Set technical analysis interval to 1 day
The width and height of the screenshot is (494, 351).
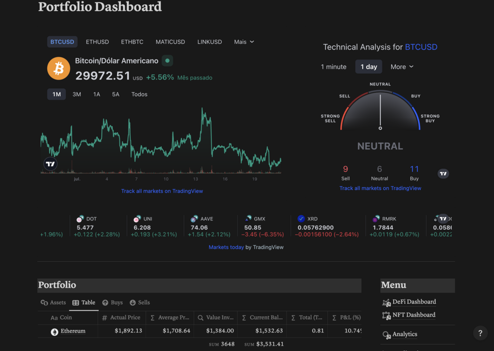(x=369, y=67)
